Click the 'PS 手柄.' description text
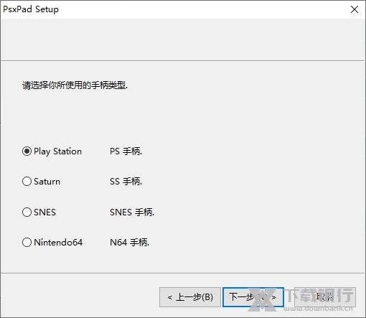Image resolution: width=366 pixels, height=318 pixels. (126, 151)
